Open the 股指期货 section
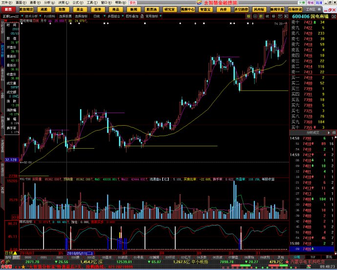This screenshot has height=270, width=337. pyautogui.click(x=26, y=9)
